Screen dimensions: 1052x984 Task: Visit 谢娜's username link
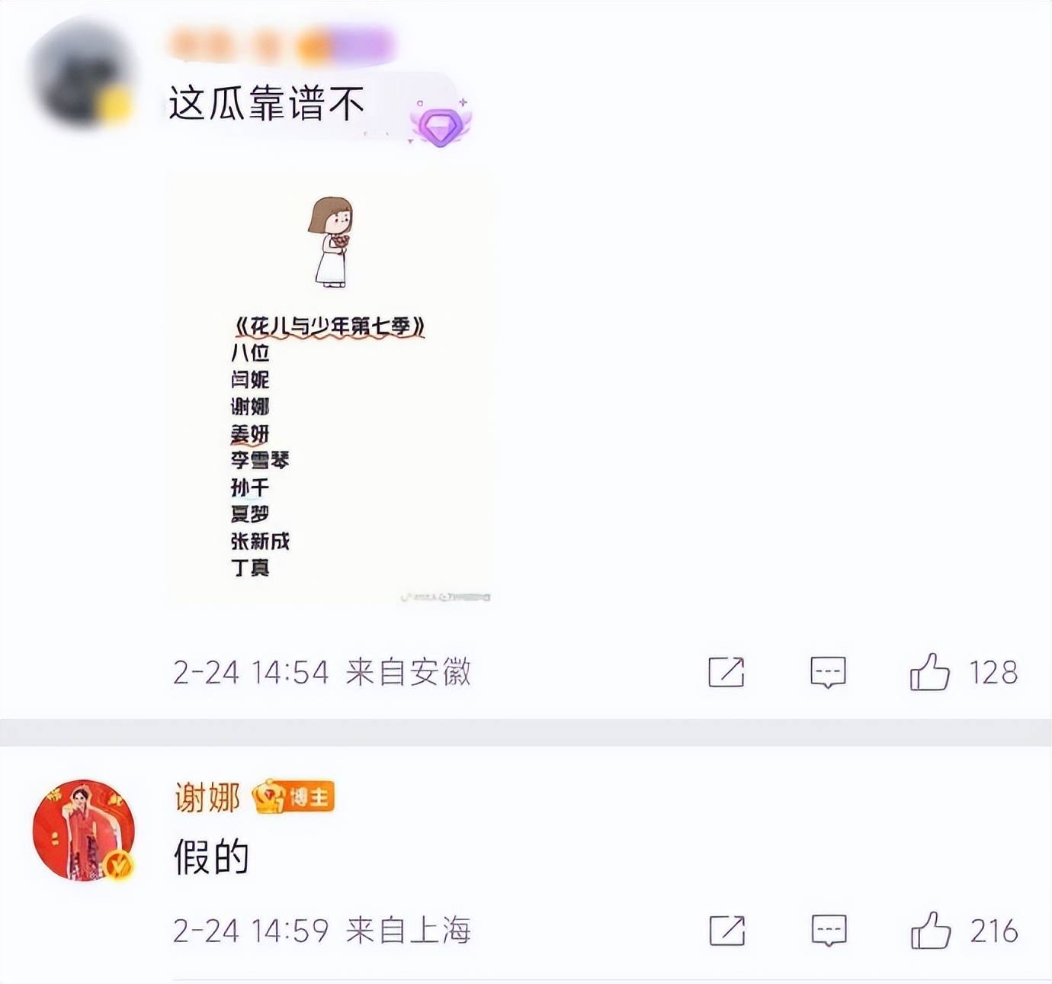point(207,798)
